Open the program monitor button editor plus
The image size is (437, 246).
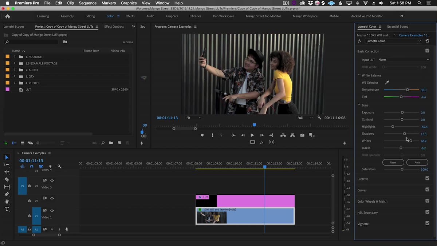click(x=345, y=143)
